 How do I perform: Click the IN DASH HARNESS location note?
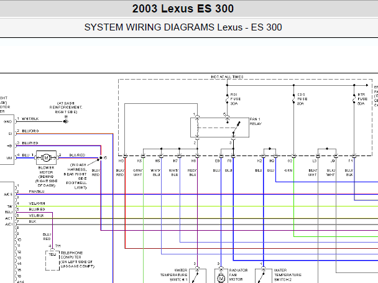pyautogui.click(x=75, y=176)
